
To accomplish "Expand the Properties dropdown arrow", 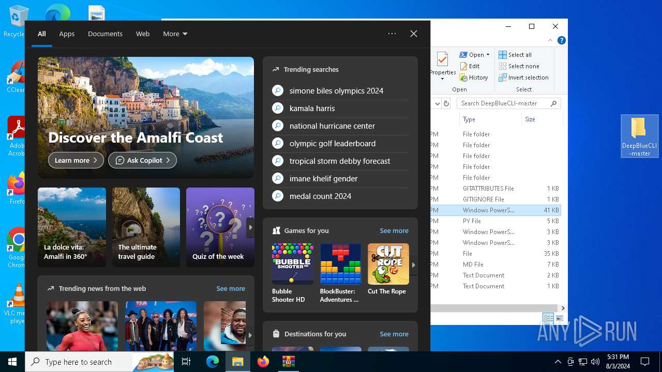I will [x=443, y=79].
